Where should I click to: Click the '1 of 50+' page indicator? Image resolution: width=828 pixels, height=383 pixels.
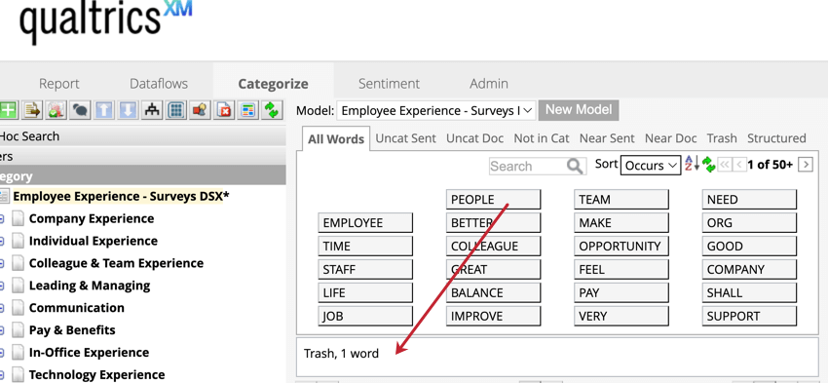pyautogui.click(x=770, y=165)
